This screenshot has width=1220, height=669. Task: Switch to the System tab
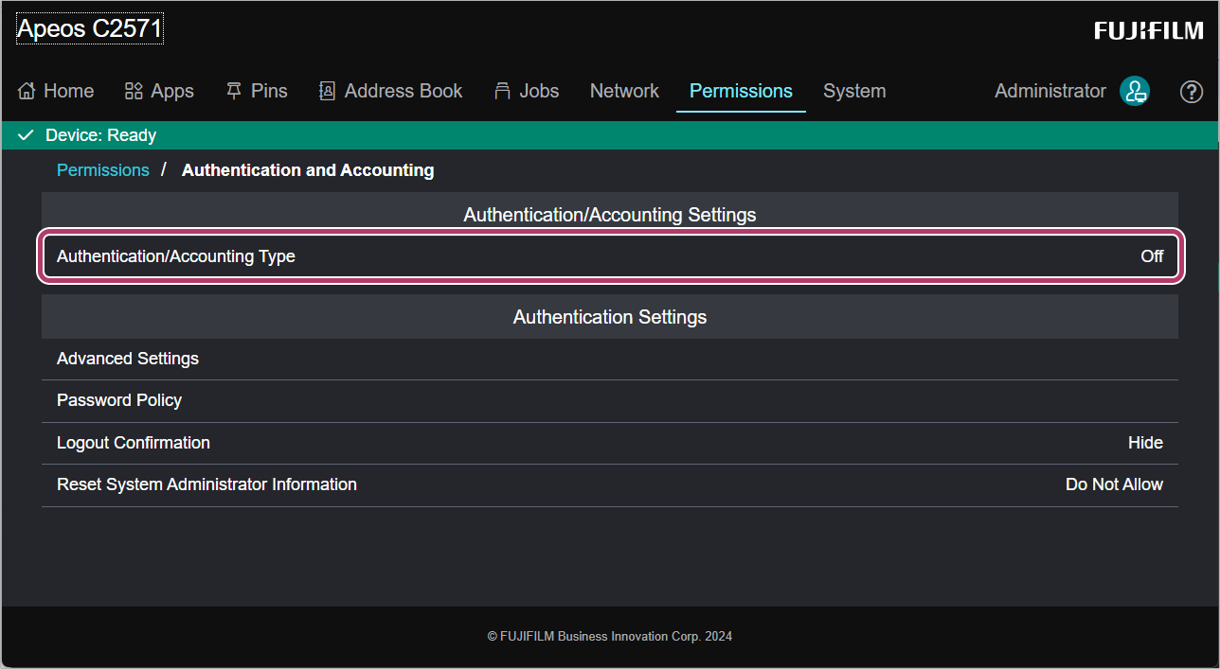[x=854, y=92]
